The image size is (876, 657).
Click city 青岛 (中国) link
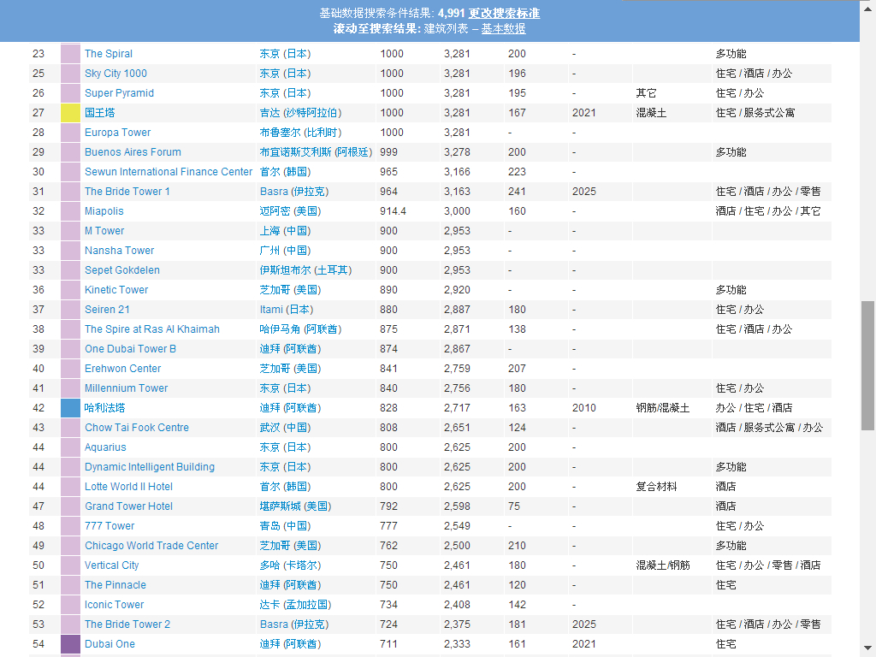click(285, 526)
